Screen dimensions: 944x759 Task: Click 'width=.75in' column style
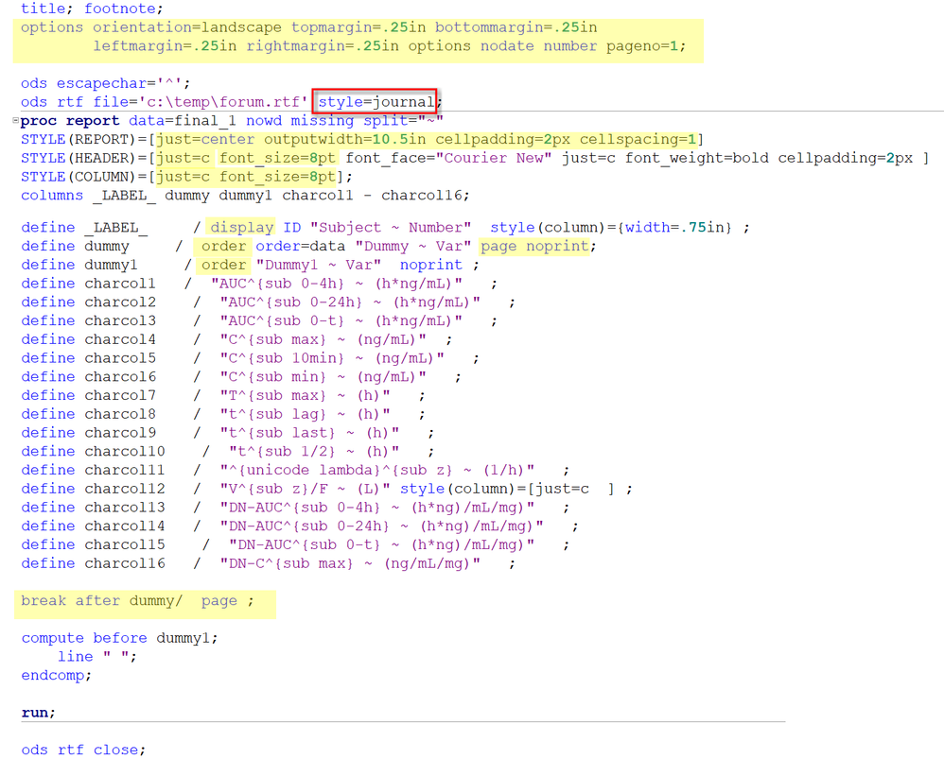674,227
